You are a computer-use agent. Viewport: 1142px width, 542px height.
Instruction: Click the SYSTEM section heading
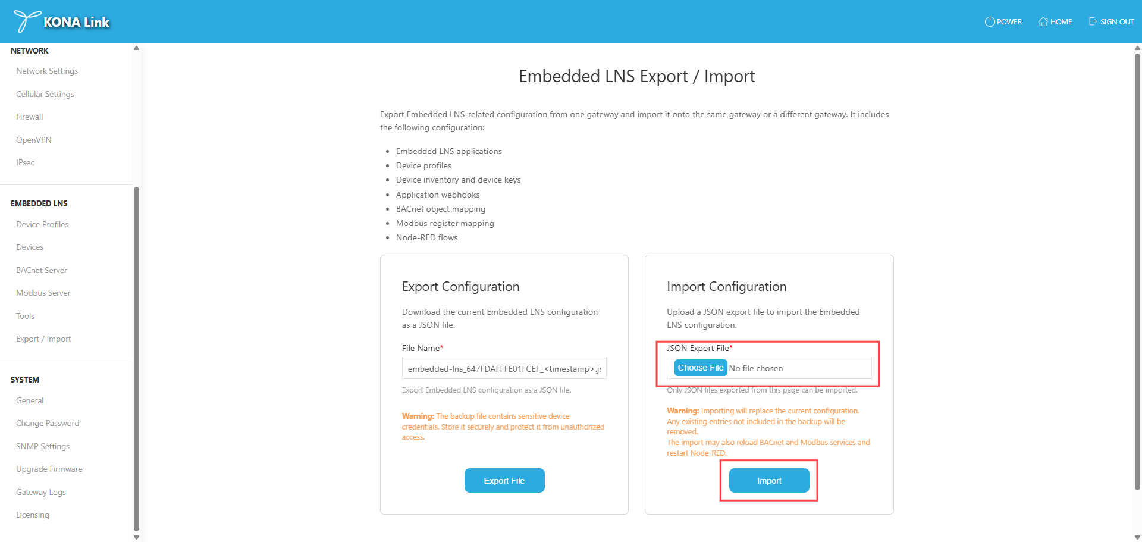[x=25, y=380]
